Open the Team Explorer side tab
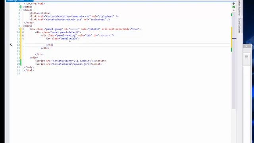The image size is (254, 143). coord(239,25)
